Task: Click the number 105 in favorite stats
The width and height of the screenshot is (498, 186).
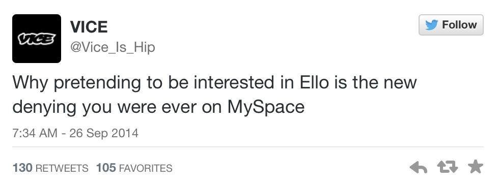Action: [106, 168]
